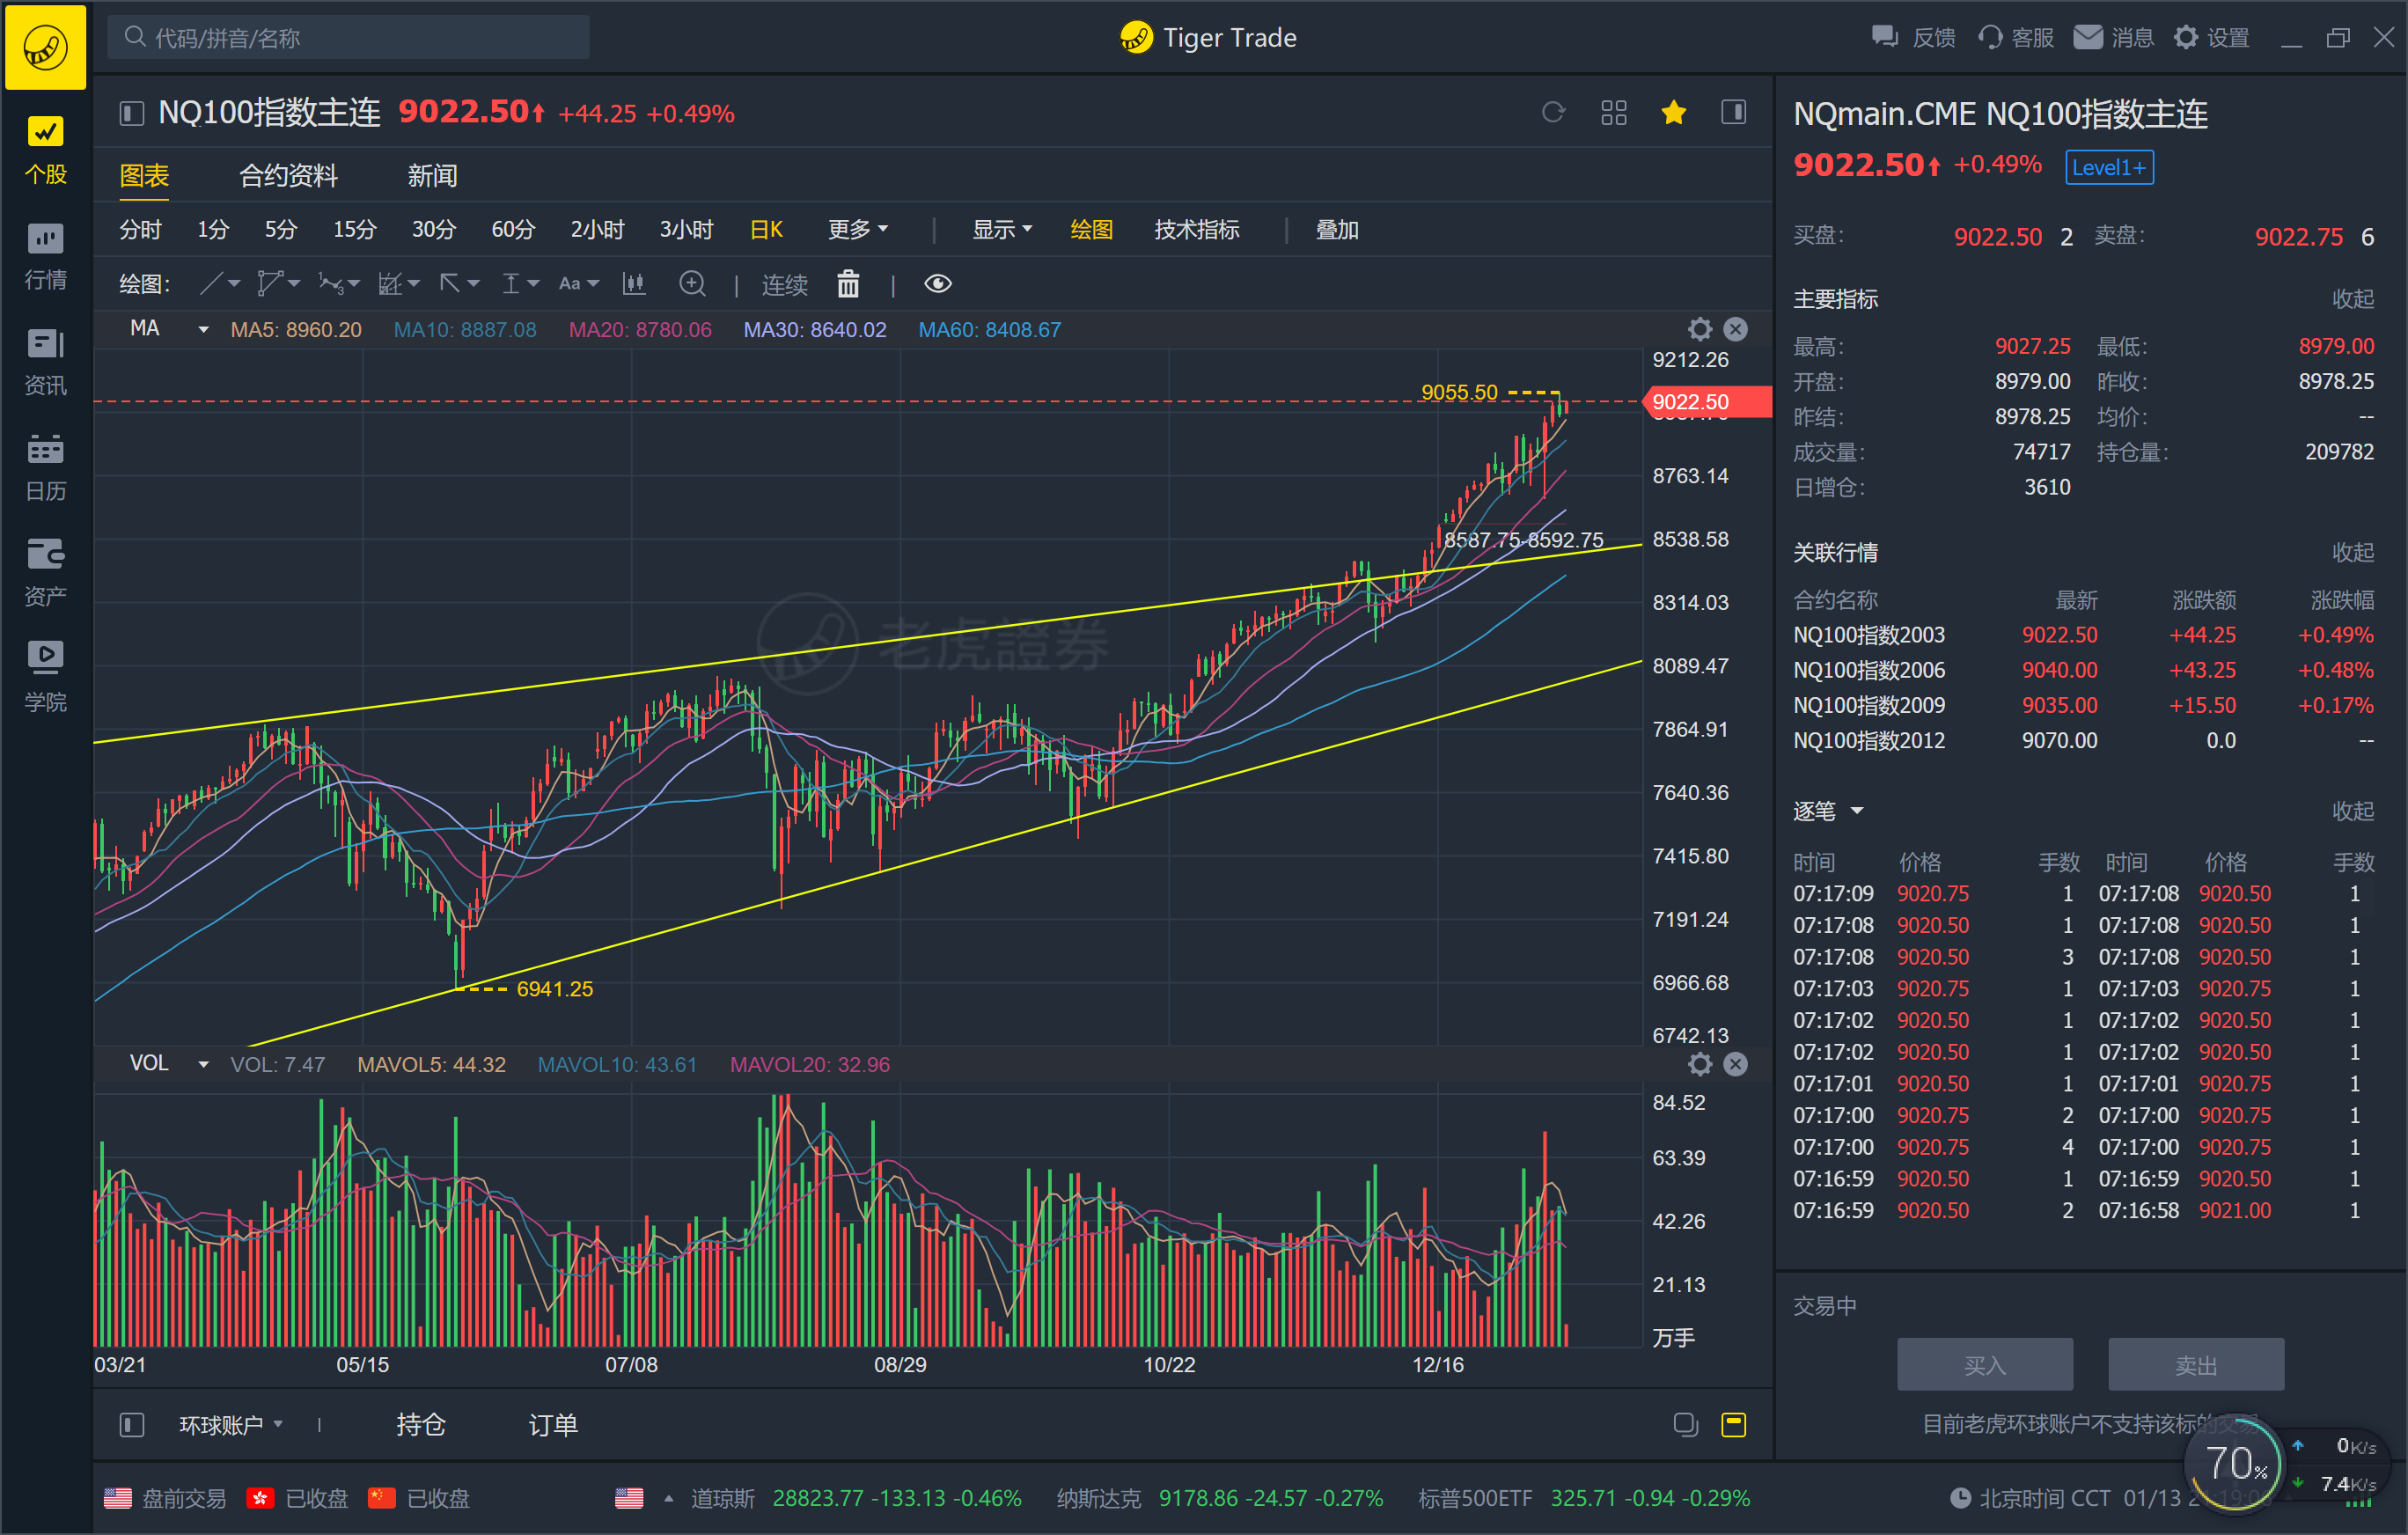Collapse the 逐笔 tick section
Viewport: 2408px width, 1535px height.
tap(2353, 811)
